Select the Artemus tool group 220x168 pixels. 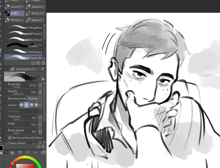pos(35,6)
